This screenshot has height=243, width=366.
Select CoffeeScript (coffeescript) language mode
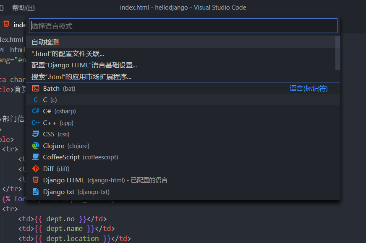click(x=183, y=157)
